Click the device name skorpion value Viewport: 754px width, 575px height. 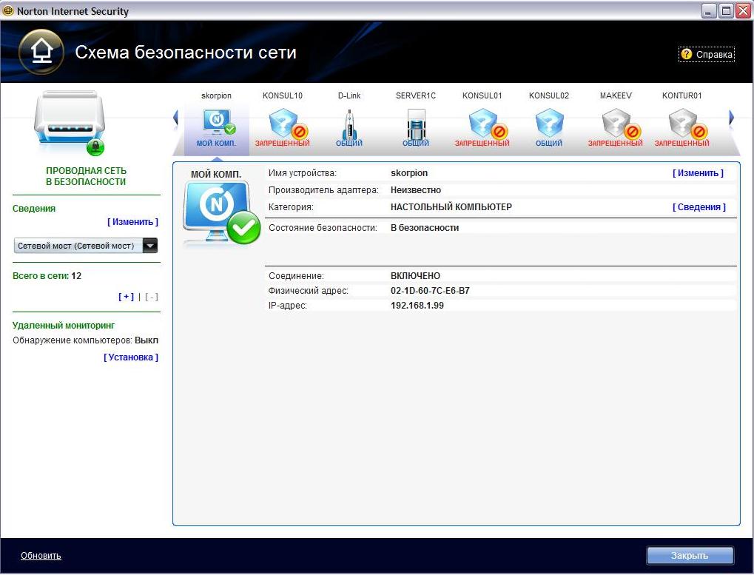coord(409,173)
